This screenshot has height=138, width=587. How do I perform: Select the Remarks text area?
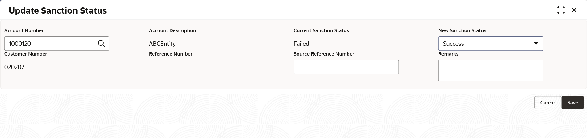coord(491,70)
